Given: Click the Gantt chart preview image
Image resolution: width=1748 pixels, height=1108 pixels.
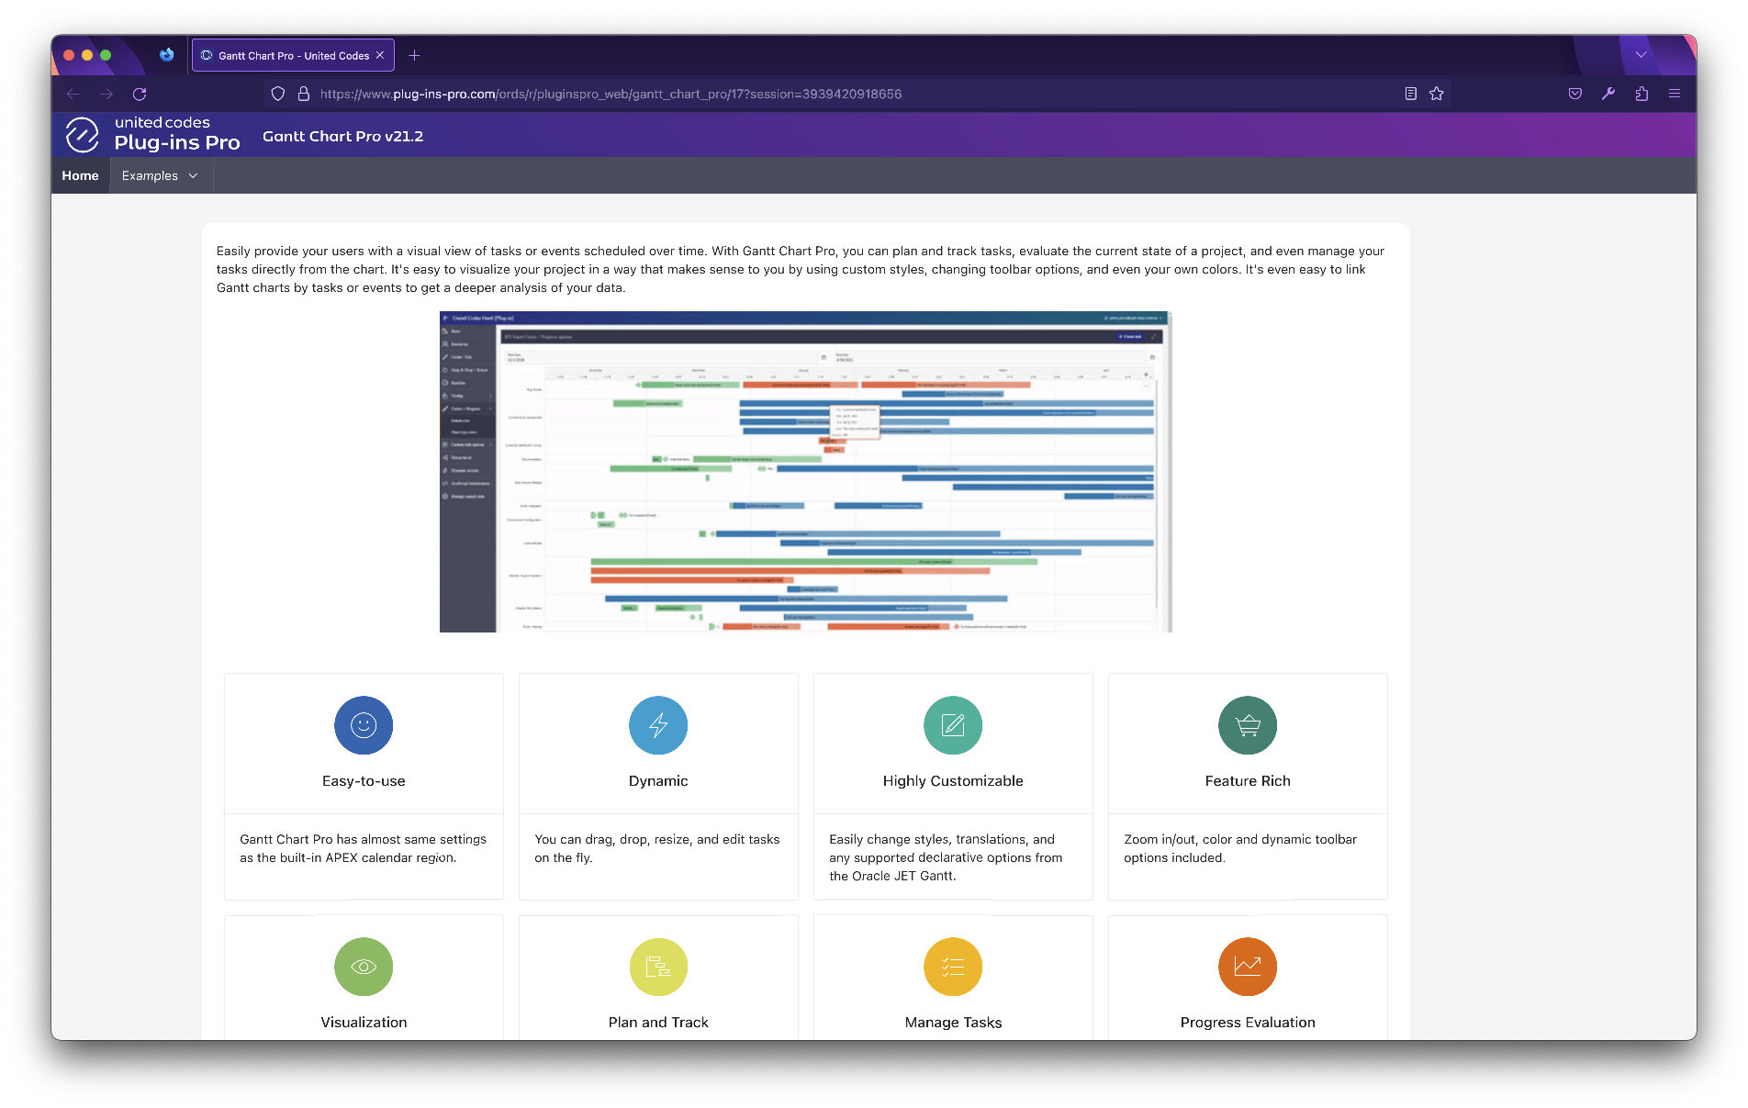Looking at the screenshot, I should [x=805, y=472].
